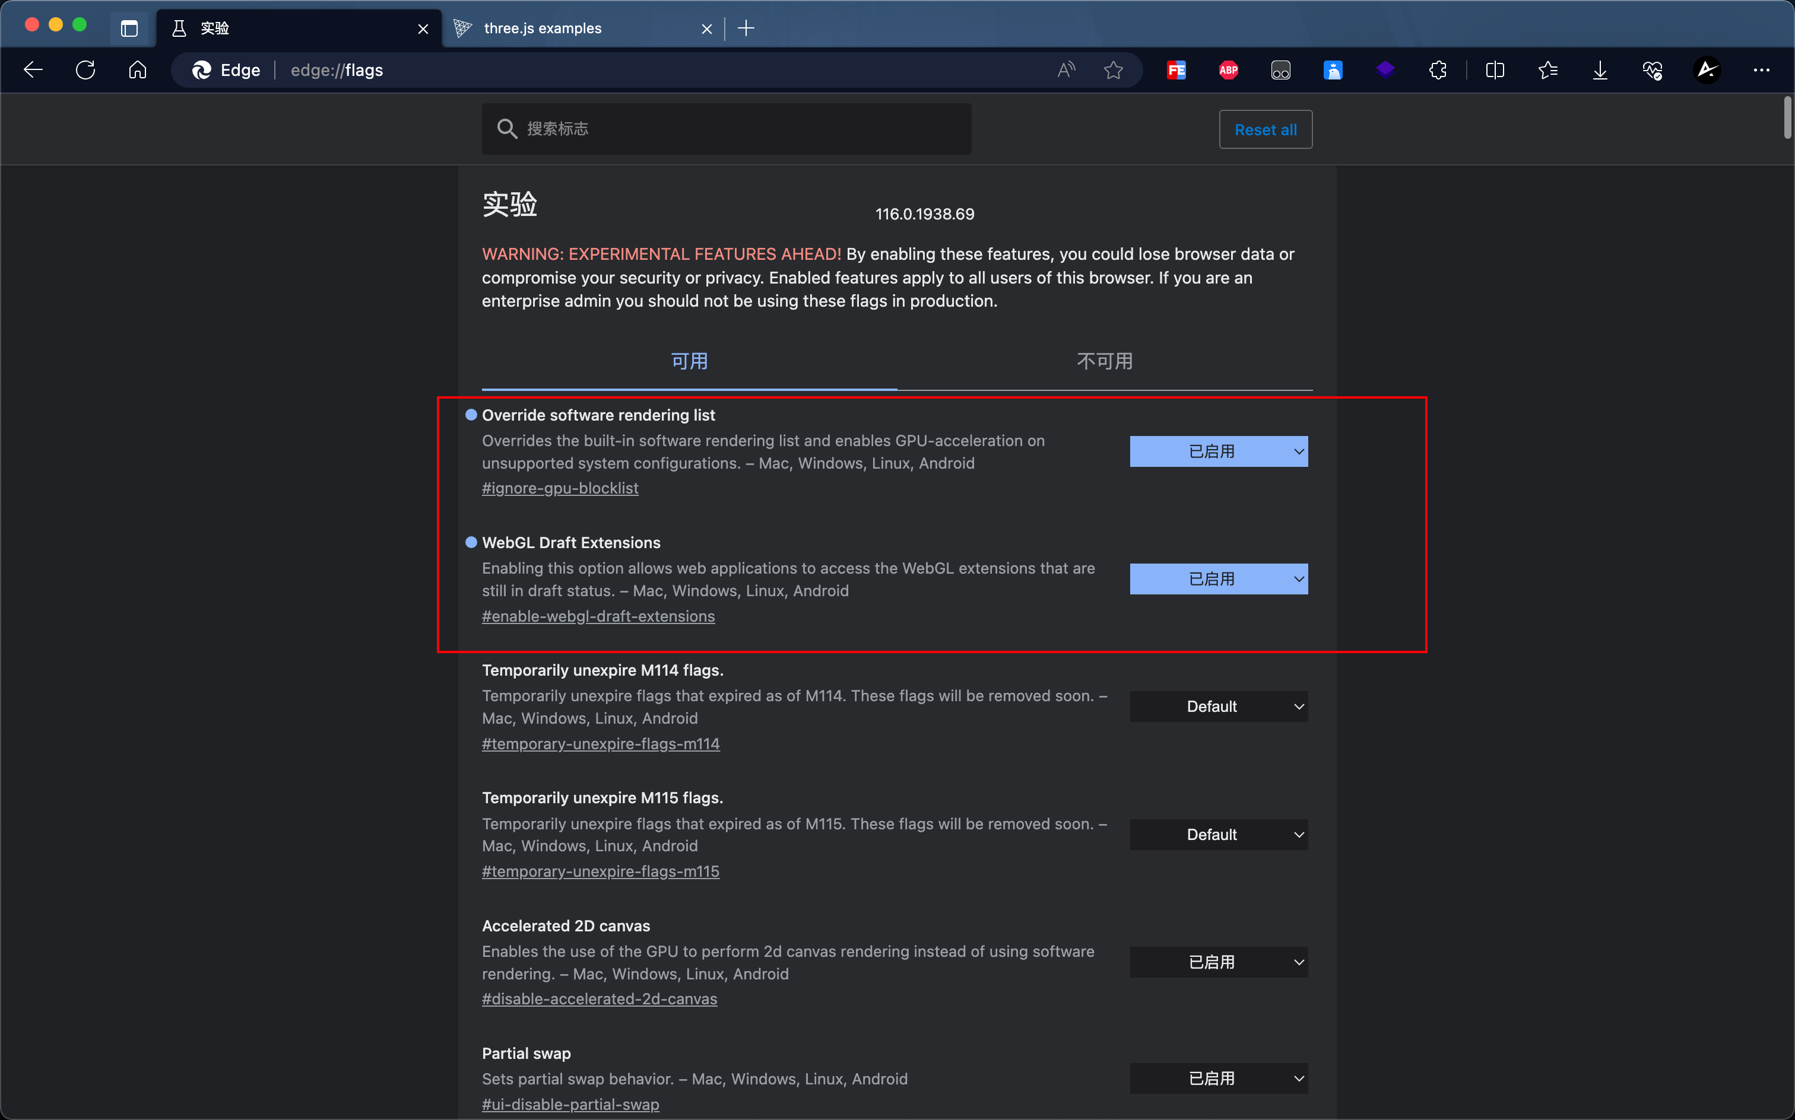Screen dimensions: 1795x1120
Task: Open dropdown for Temporarily unexpire M115 flags
Action: click(1219, 835)
